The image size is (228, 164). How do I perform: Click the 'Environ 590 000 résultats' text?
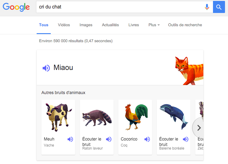coord(76,41)
